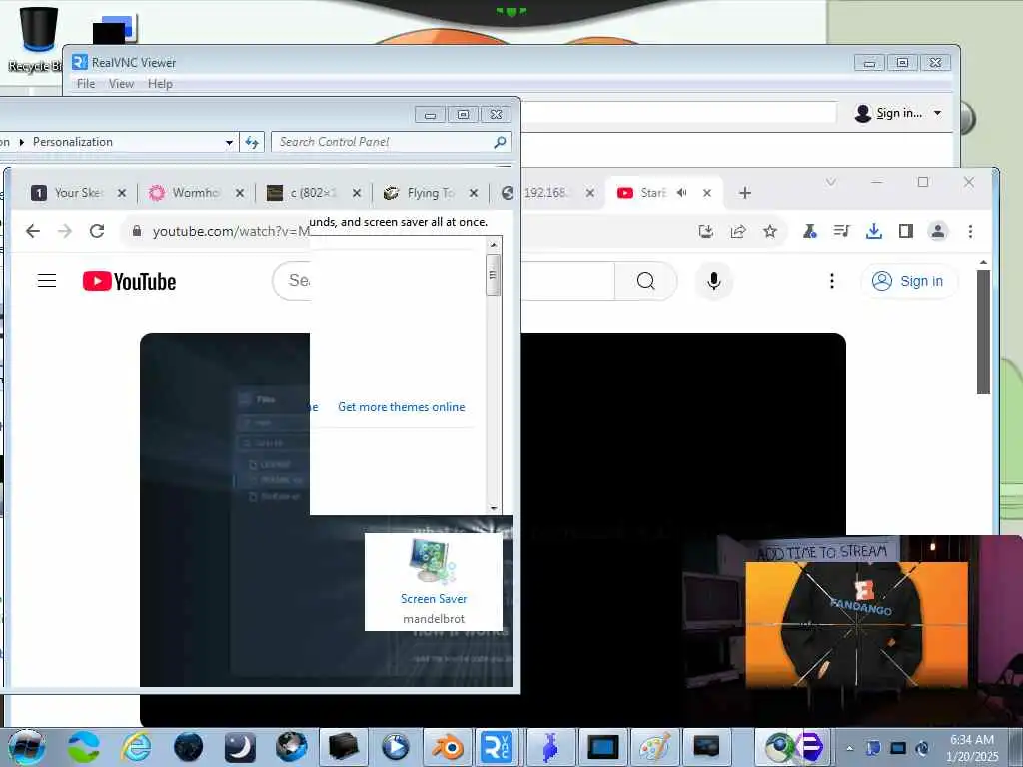This screenshot has width=1023, height=767.
Task: Open the Sign in dropdown in RealVNC Viewer
Action: point(937,113)
